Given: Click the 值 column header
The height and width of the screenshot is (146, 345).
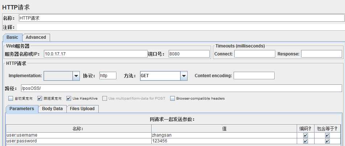Looking at the screenshot, I should point(224,129).
